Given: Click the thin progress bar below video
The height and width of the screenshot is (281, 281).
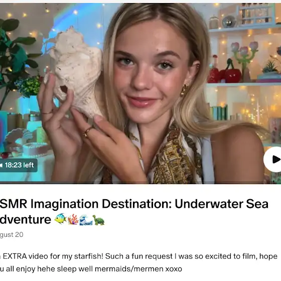Looking at the screenshot, I should [140, 183].
